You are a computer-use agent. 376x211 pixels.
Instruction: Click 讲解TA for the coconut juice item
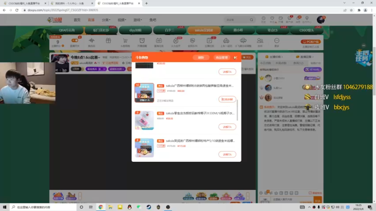(227, 127)
